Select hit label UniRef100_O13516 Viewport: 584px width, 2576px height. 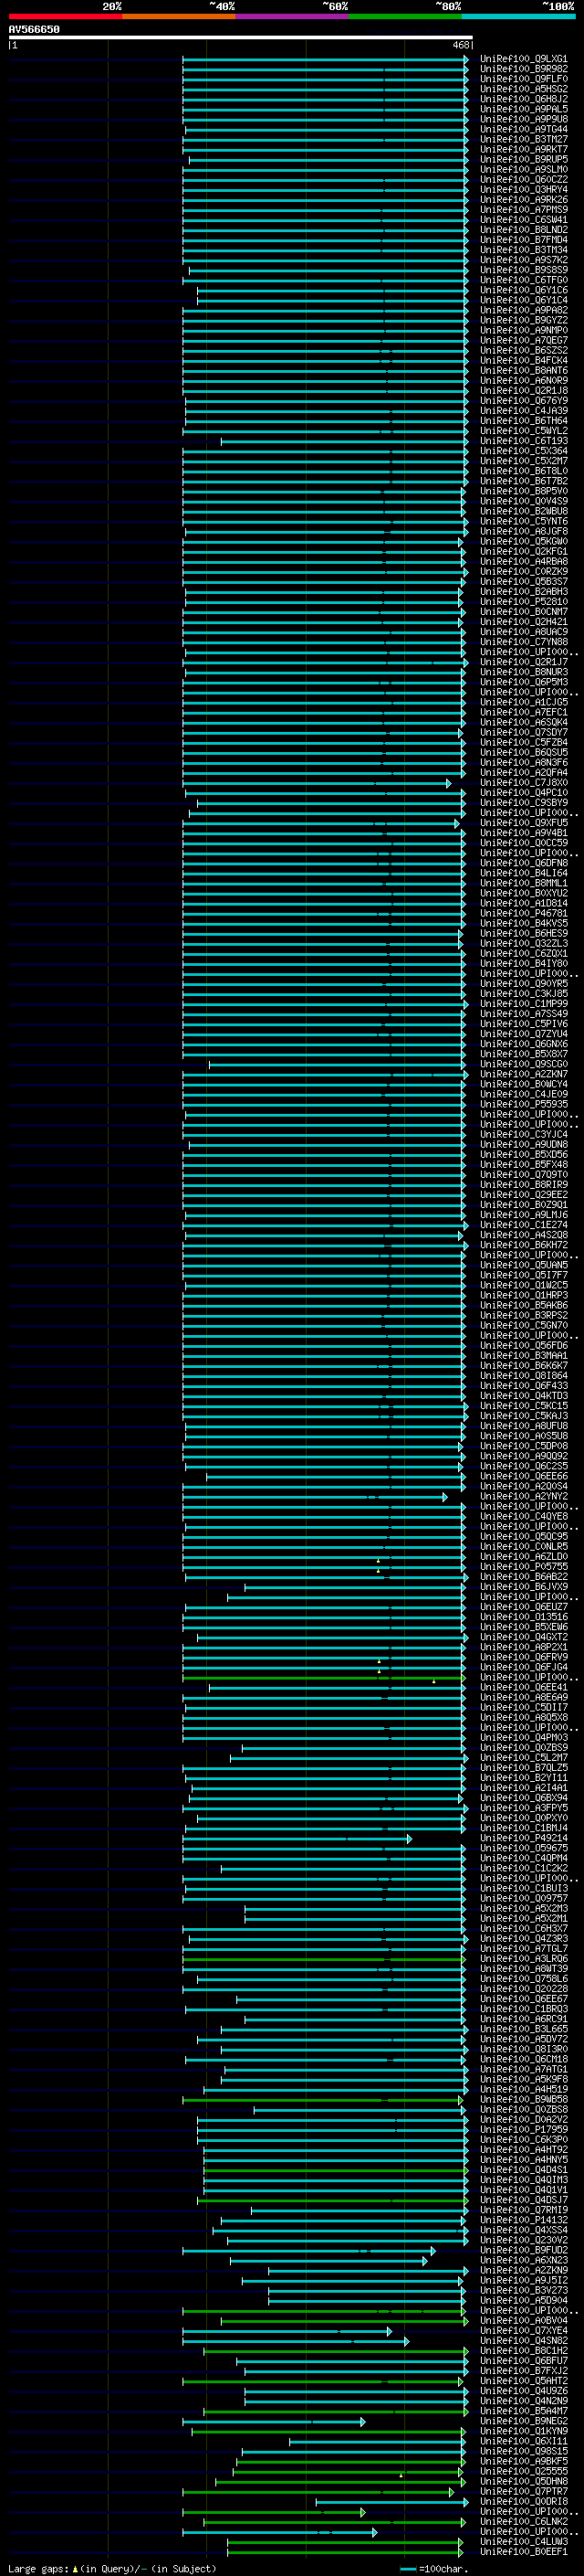524,1616
